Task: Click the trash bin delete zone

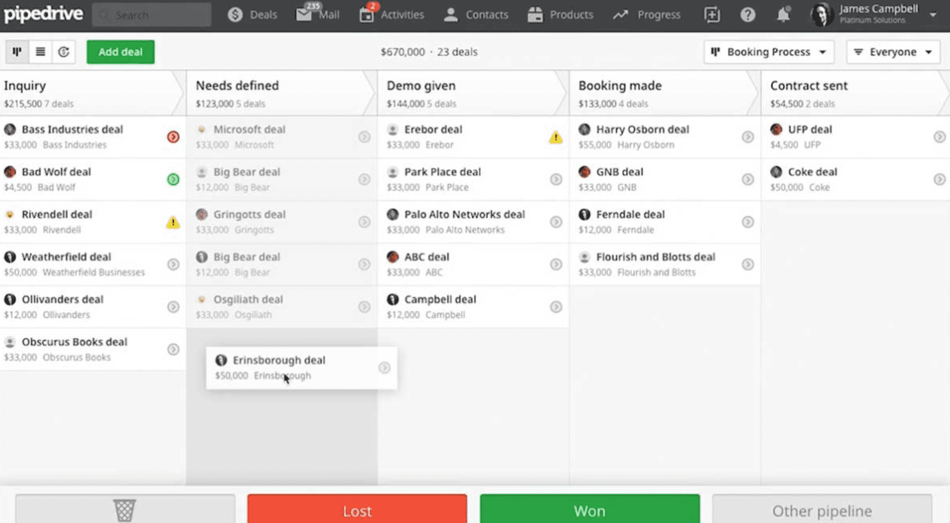Action: point(125,509)
